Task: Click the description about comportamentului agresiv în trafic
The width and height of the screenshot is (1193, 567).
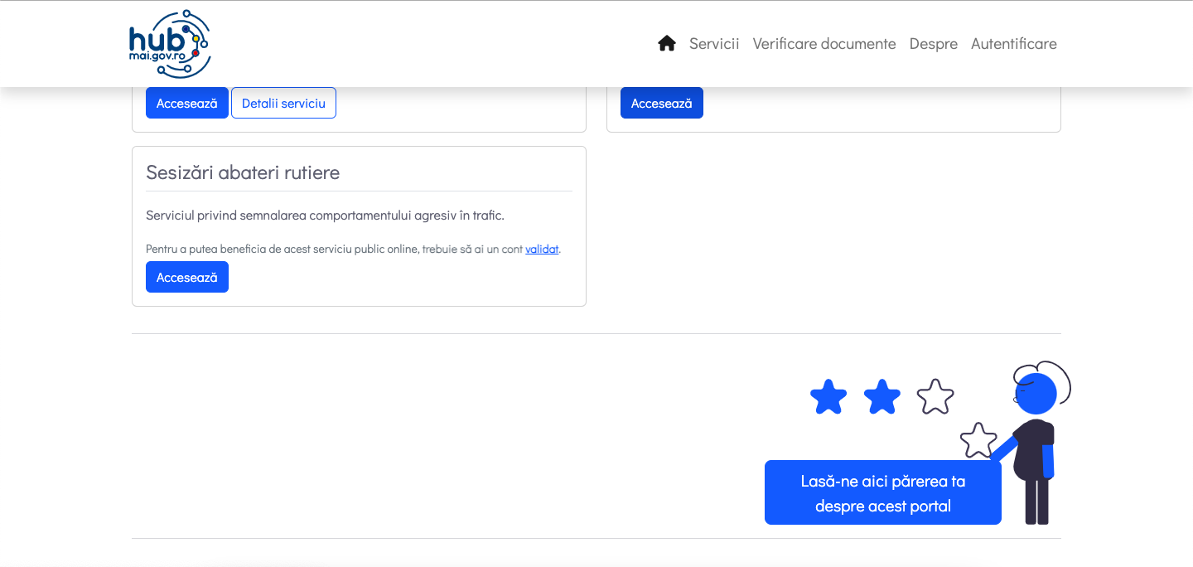Action: tap(325, 216)
